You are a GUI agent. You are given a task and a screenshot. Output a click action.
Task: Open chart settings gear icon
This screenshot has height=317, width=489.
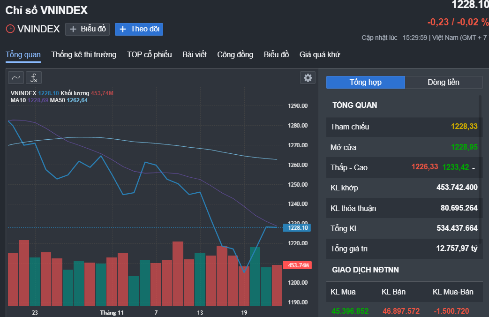click(x=308, y=78)
